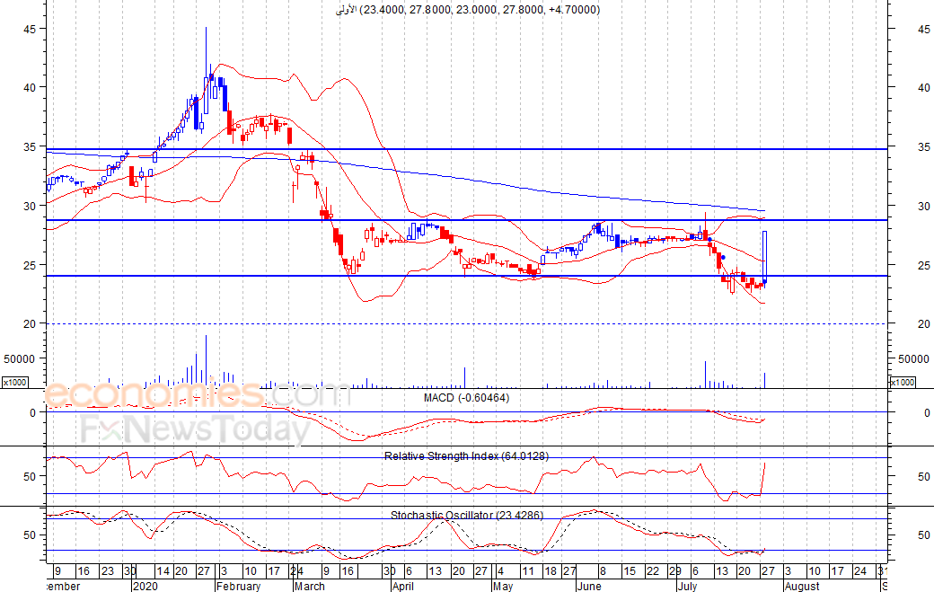Click the August month label on time axis
934x592 pixels.
(x=801, y=587)
